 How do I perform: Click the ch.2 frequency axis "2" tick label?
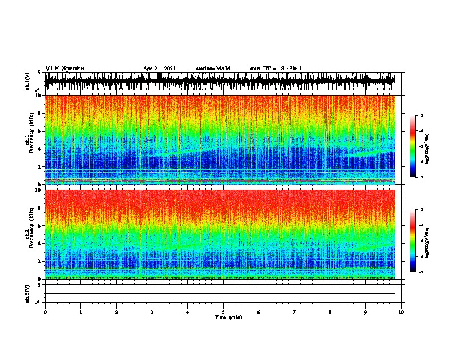click(39, 261)
